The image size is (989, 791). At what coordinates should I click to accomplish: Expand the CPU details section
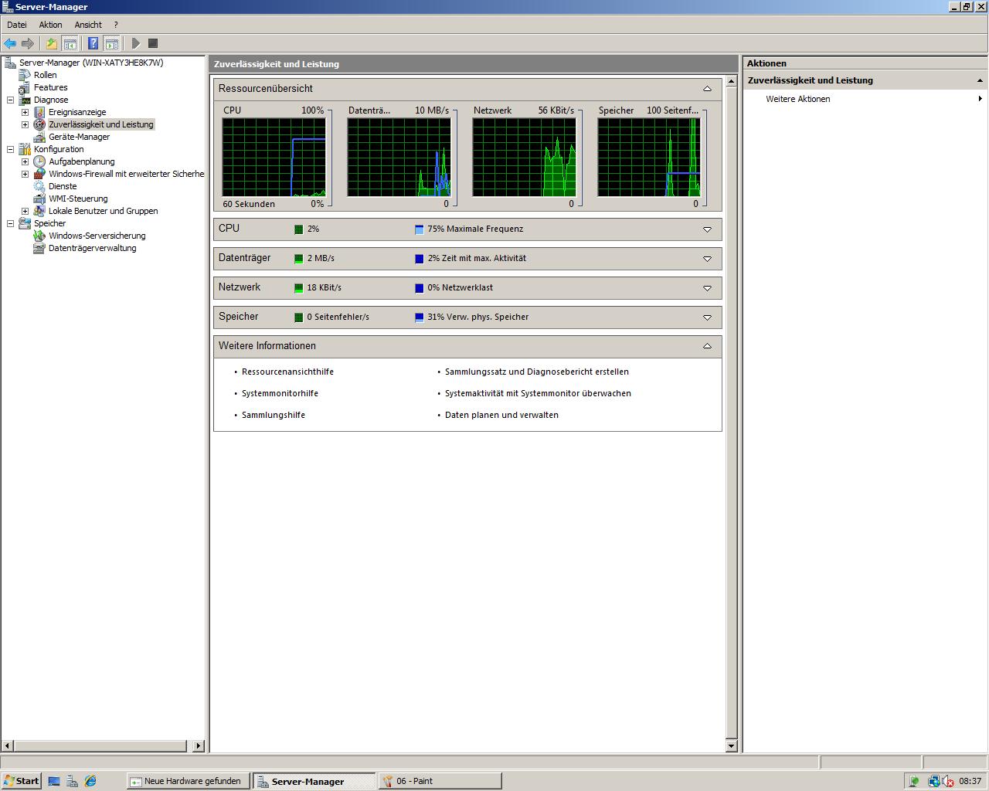707,229
